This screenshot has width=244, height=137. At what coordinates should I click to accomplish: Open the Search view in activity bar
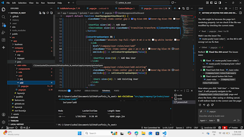[x=4, y=17]
